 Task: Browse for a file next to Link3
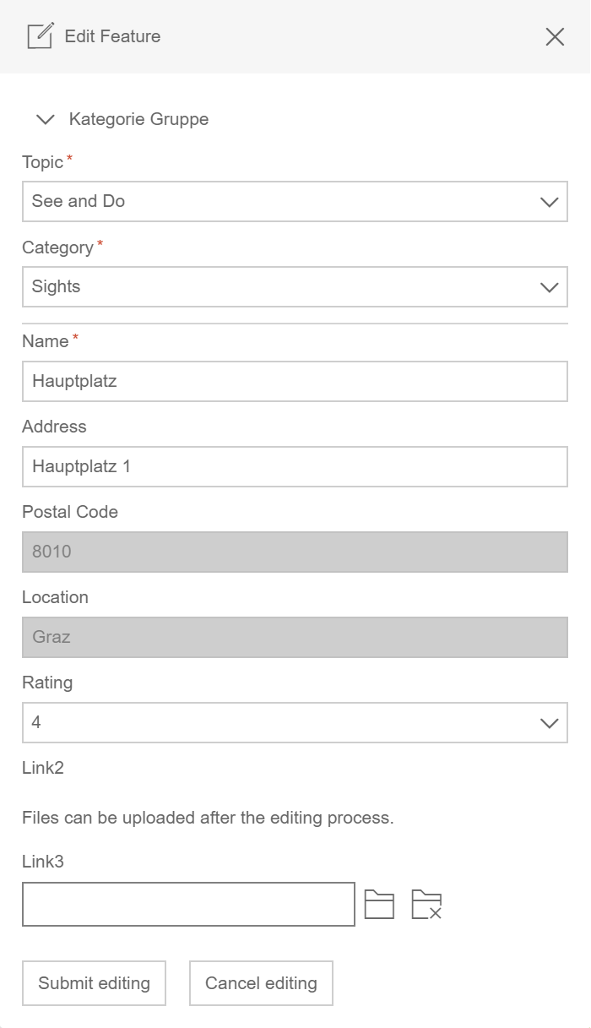coord(380,904)
